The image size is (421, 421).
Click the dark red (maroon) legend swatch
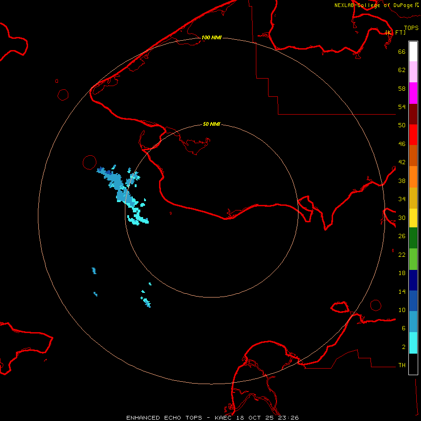coord(413,114)
